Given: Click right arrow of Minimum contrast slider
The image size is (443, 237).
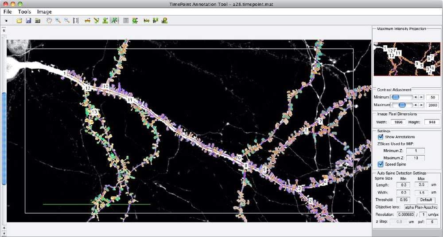Looking at the screenshot, I should tap(421, 97).
